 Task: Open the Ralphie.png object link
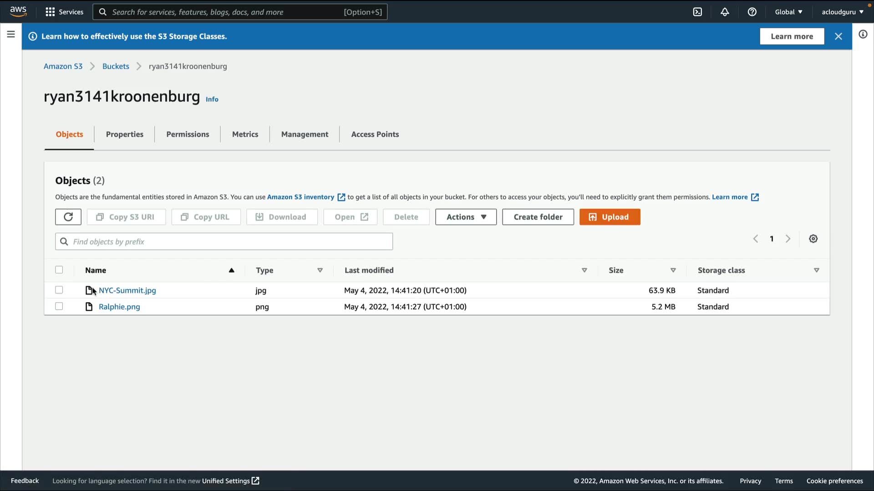[x=119, y=307]
